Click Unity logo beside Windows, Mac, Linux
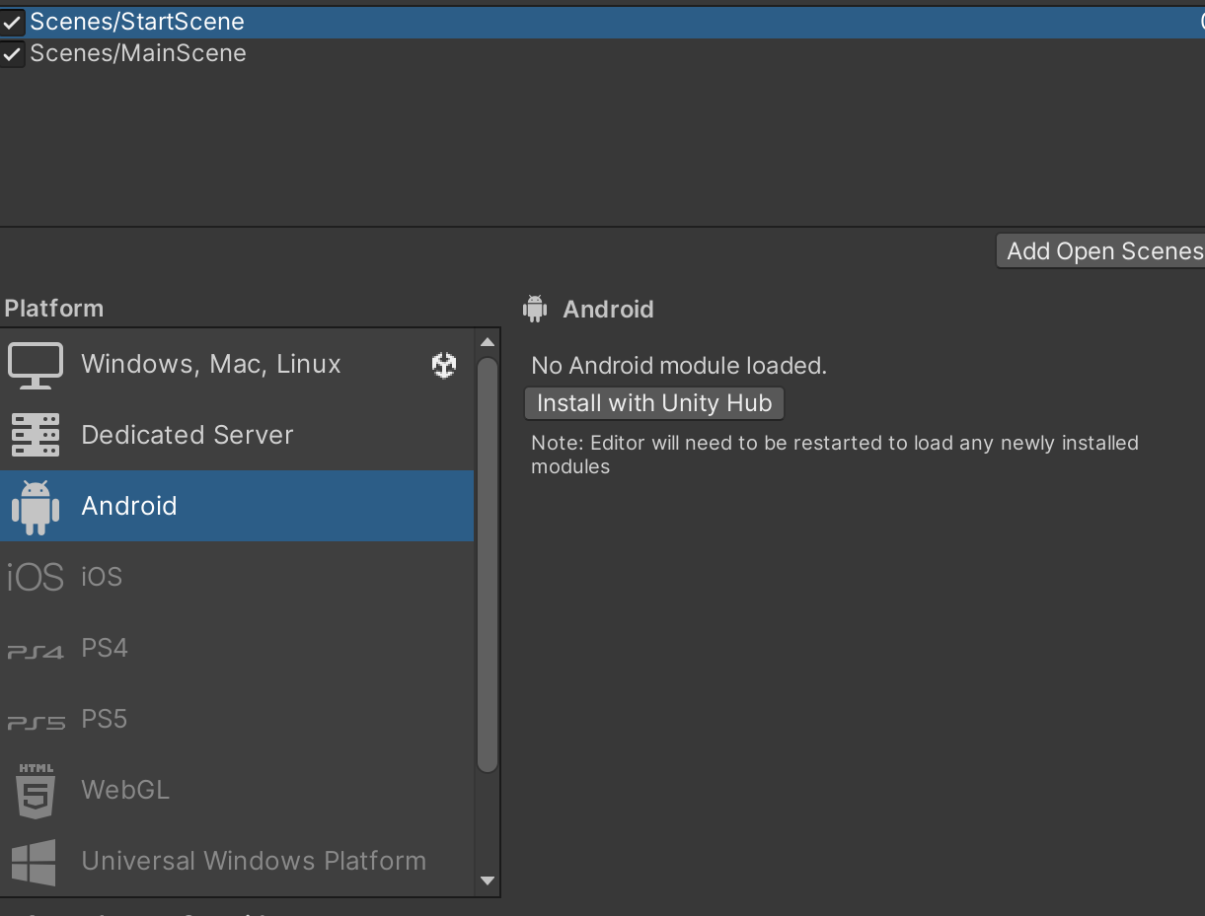This screenshot has height=916, width=1205. [x=444, y=365]
